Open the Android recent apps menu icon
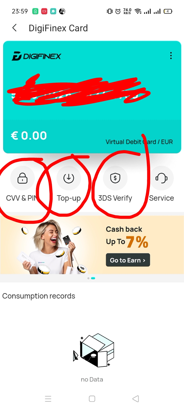 [x=48, y=399]
